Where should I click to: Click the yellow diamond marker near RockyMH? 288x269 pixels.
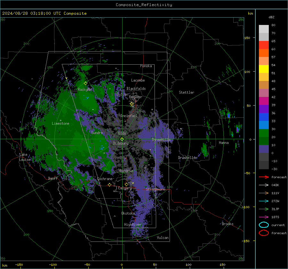click(x=85, y=83)
